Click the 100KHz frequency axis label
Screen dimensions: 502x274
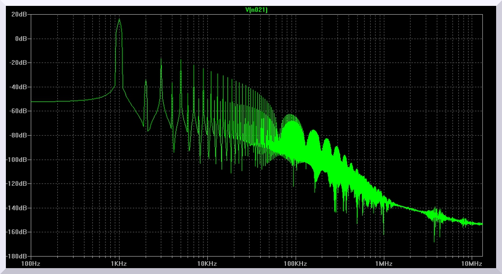[295, 263]
